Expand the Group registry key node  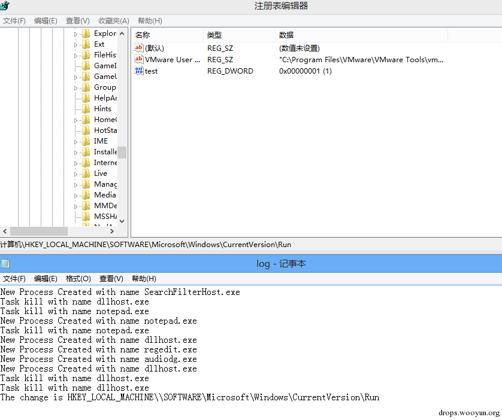pos(75,88)
